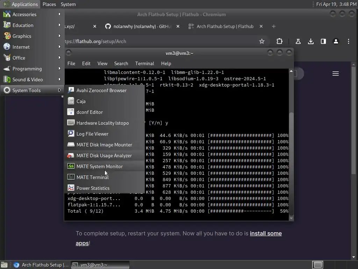
Task: Launch MATE Disk Image Mounter
Action: tap(105, 145)
